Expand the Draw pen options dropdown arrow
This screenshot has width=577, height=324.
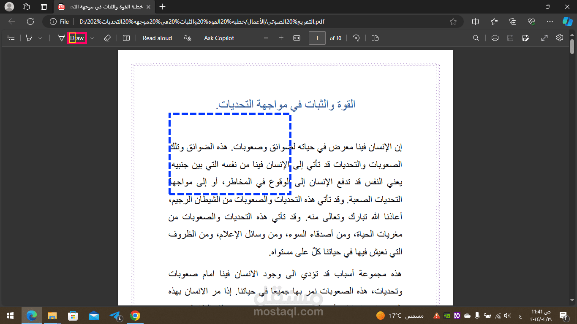[92, 38]
